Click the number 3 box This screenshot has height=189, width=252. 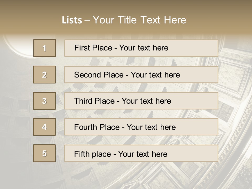tap(45, 101)
